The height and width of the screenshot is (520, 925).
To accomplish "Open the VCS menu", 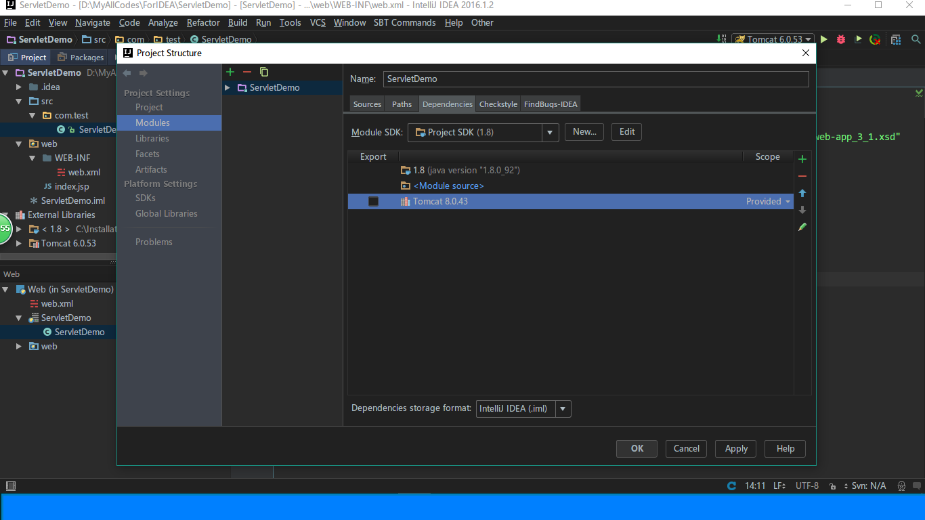I will tap(318, 22).
